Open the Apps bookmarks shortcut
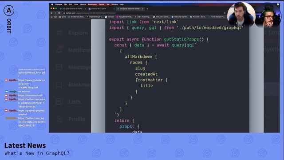284x160 pixels. click(54, 17)
